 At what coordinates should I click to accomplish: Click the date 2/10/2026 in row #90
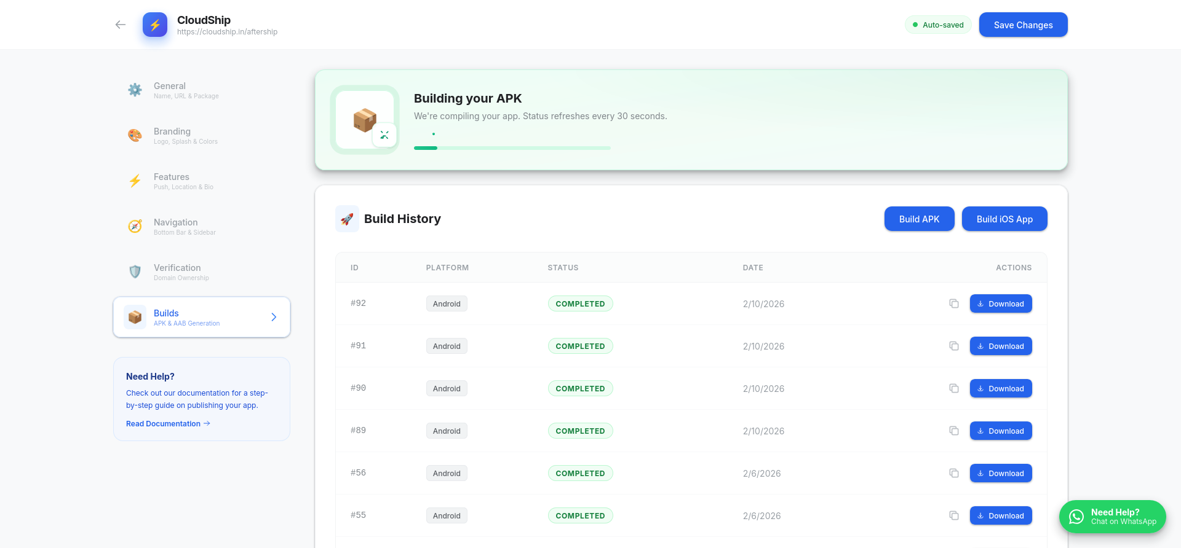pyautogui.click(x=763, y=388)
